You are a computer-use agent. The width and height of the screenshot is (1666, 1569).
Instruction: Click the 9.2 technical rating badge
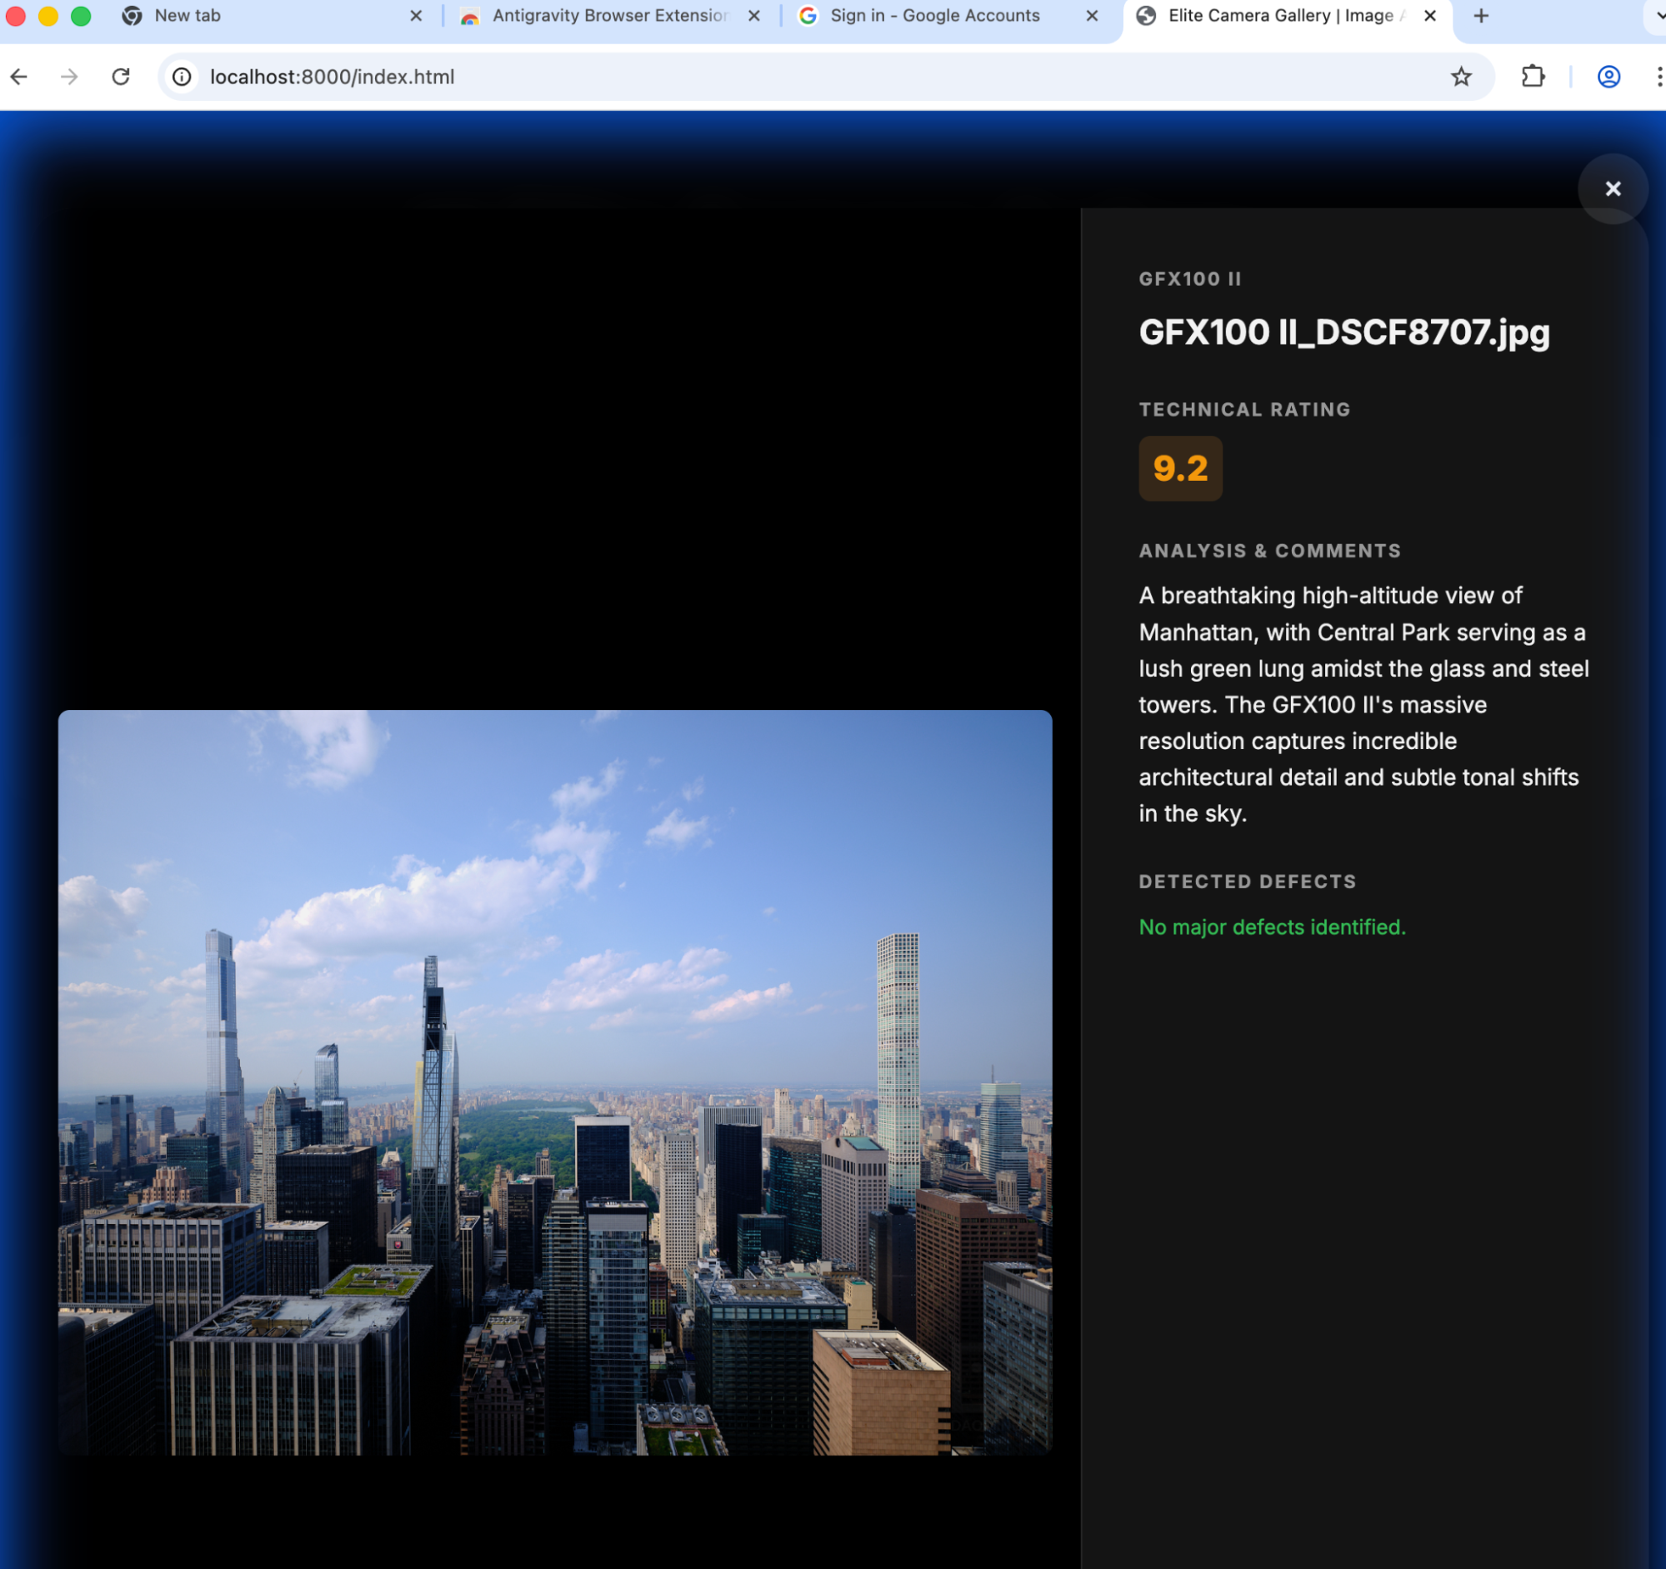pos(1180,468)
